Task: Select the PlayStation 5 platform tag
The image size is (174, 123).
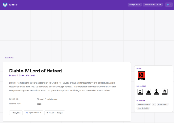Action: point(163,105)
